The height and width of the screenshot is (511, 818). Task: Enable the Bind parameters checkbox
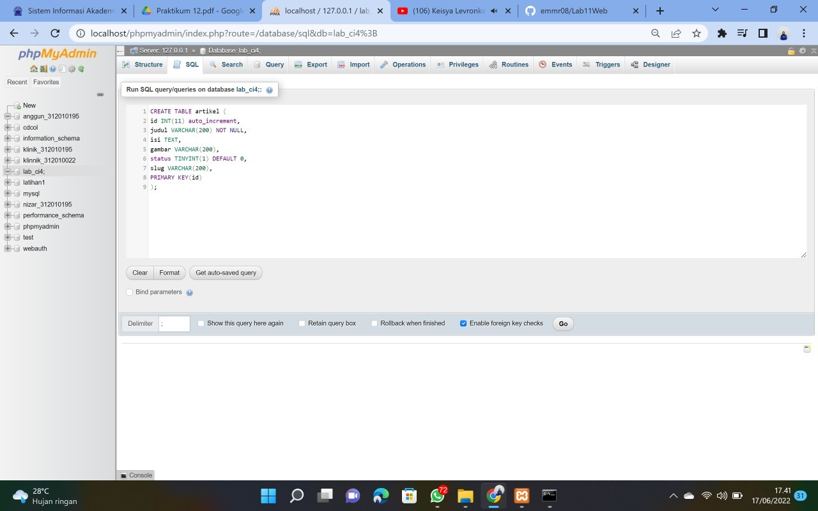pyautogui.click(x=129, y=292)
